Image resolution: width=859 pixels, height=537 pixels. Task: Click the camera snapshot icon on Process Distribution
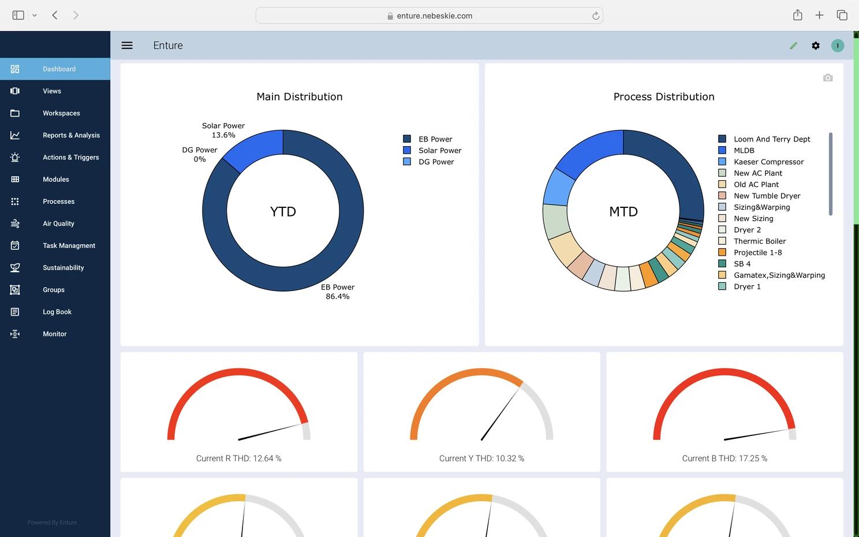click(828, 77)
